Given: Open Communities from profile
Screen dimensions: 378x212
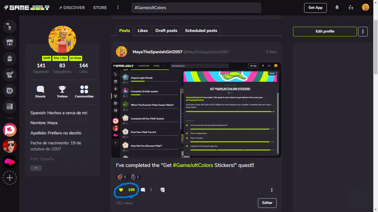Looking at the screenshot, I should [x=84, y=92].
